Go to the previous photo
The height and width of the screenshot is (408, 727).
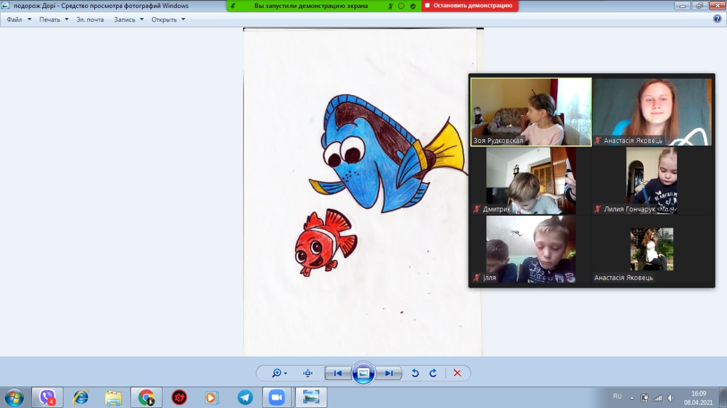337,373
